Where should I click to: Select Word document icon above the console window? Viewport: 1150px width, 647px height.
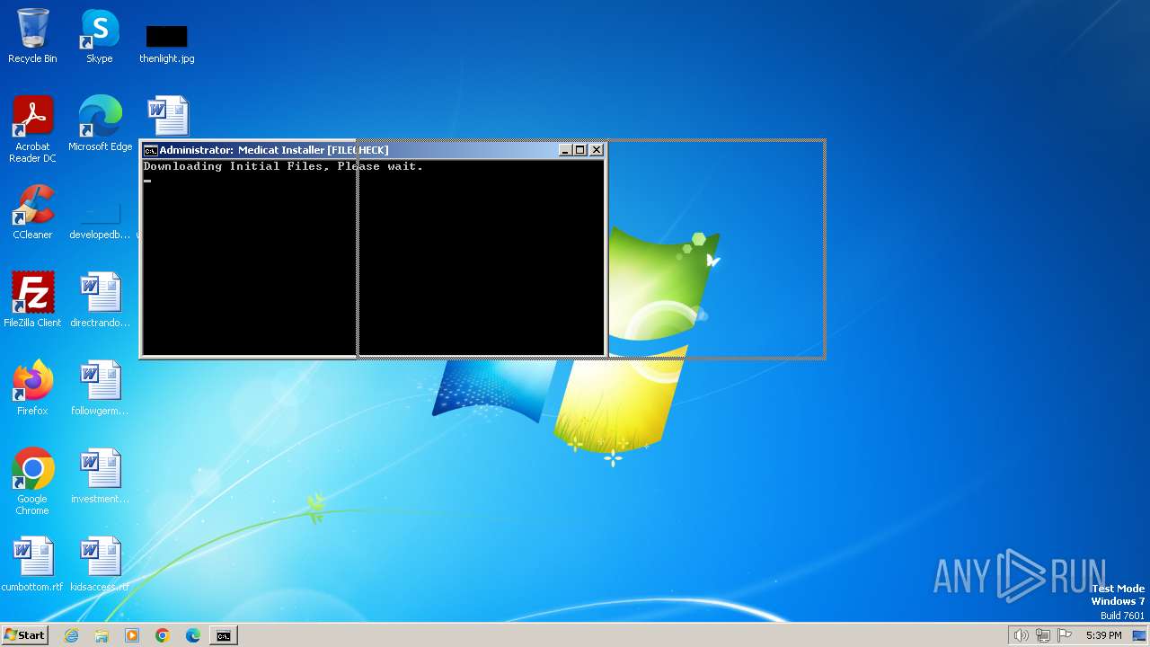pos(168,116)
